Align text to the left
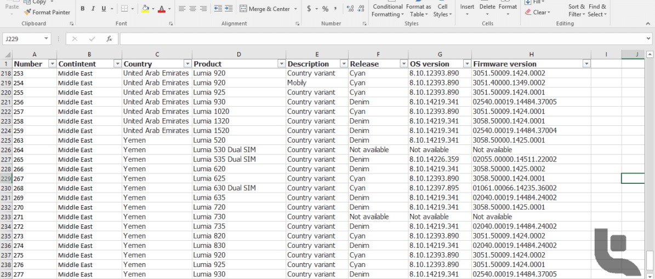This screenshot has height=279, width=655. (182, 9)
